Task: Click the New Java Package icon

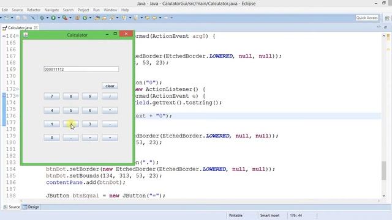Action: coord(77,18)
